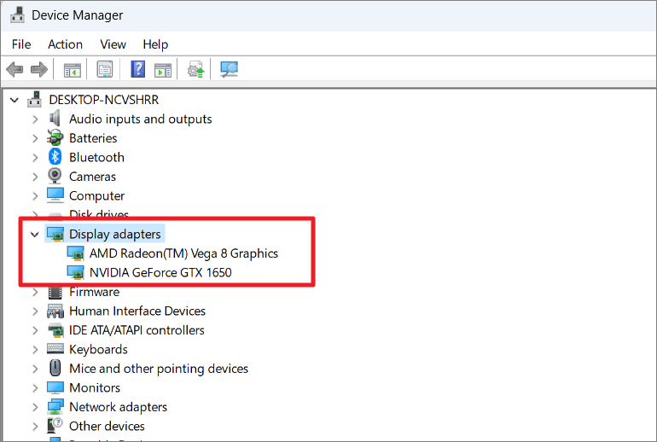
Task: Select the Monitors label
Action: [95, 388]
